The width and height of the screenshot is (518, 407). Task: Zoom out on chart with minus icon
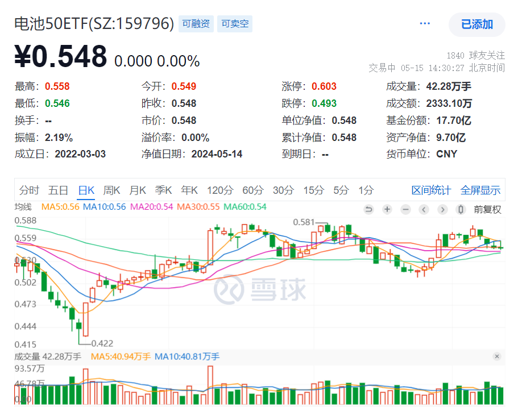coord(405,209)
